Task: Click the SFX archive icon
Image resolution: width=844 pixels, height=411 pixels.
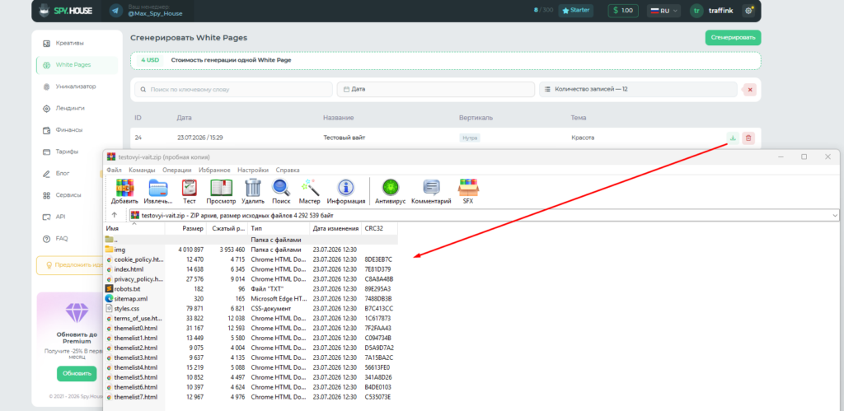Action: (468, 188)
